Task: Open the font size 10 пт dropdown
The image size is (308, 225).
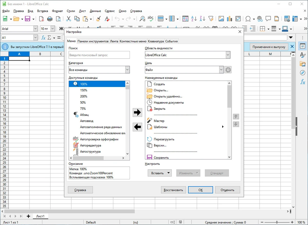Action: point(53,29)
